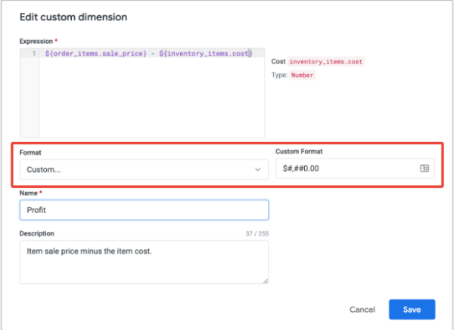The height and width of the screenshot is (330, 454).
Task: Click the Name field label
Action: coord(29,193)
